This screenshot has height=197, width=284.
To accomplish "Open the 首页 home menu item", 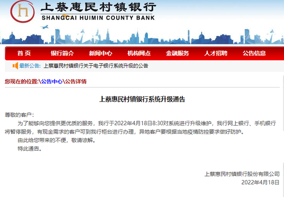I will pos(24,53).
